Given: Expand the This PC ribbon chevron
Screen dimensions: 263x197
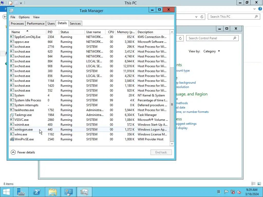Looking at the screenshot, I should click(x=255, y=9).
